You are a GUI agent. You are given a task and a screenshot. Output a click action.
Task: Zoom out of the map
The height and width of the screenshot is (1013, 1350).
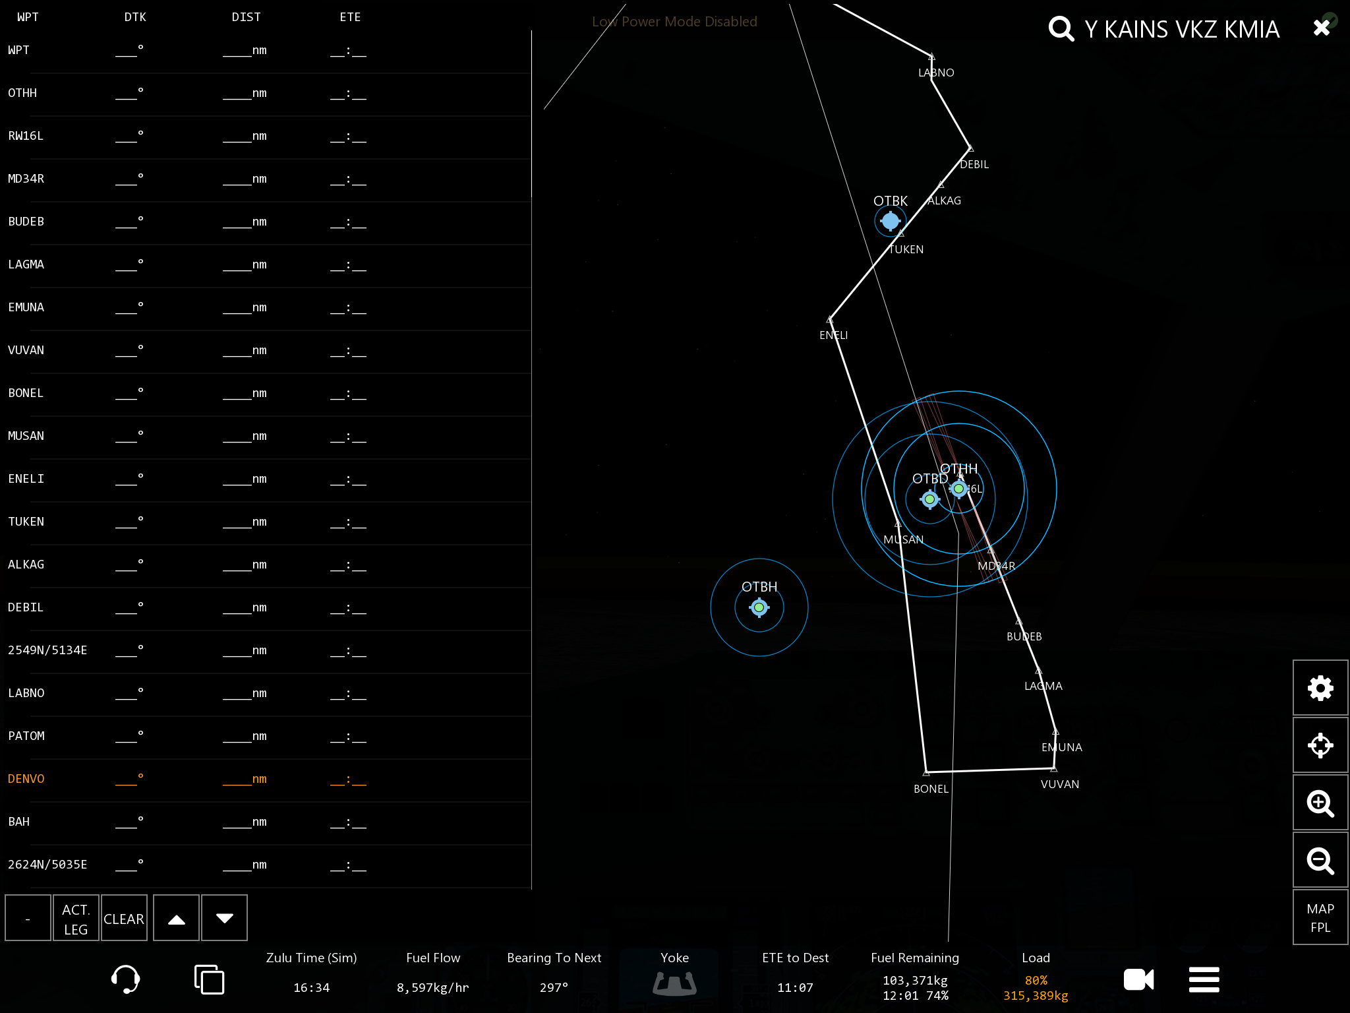1320,860
